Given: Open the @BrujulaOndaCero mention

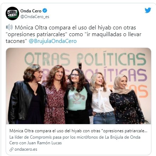Looking at the screenshot, I should (x=53, y=41).
